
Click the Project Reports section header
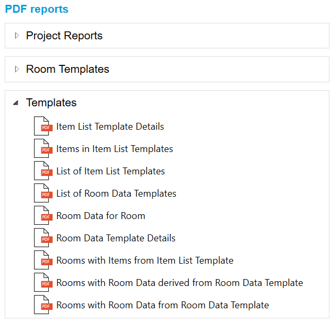(x=64, y=36)
